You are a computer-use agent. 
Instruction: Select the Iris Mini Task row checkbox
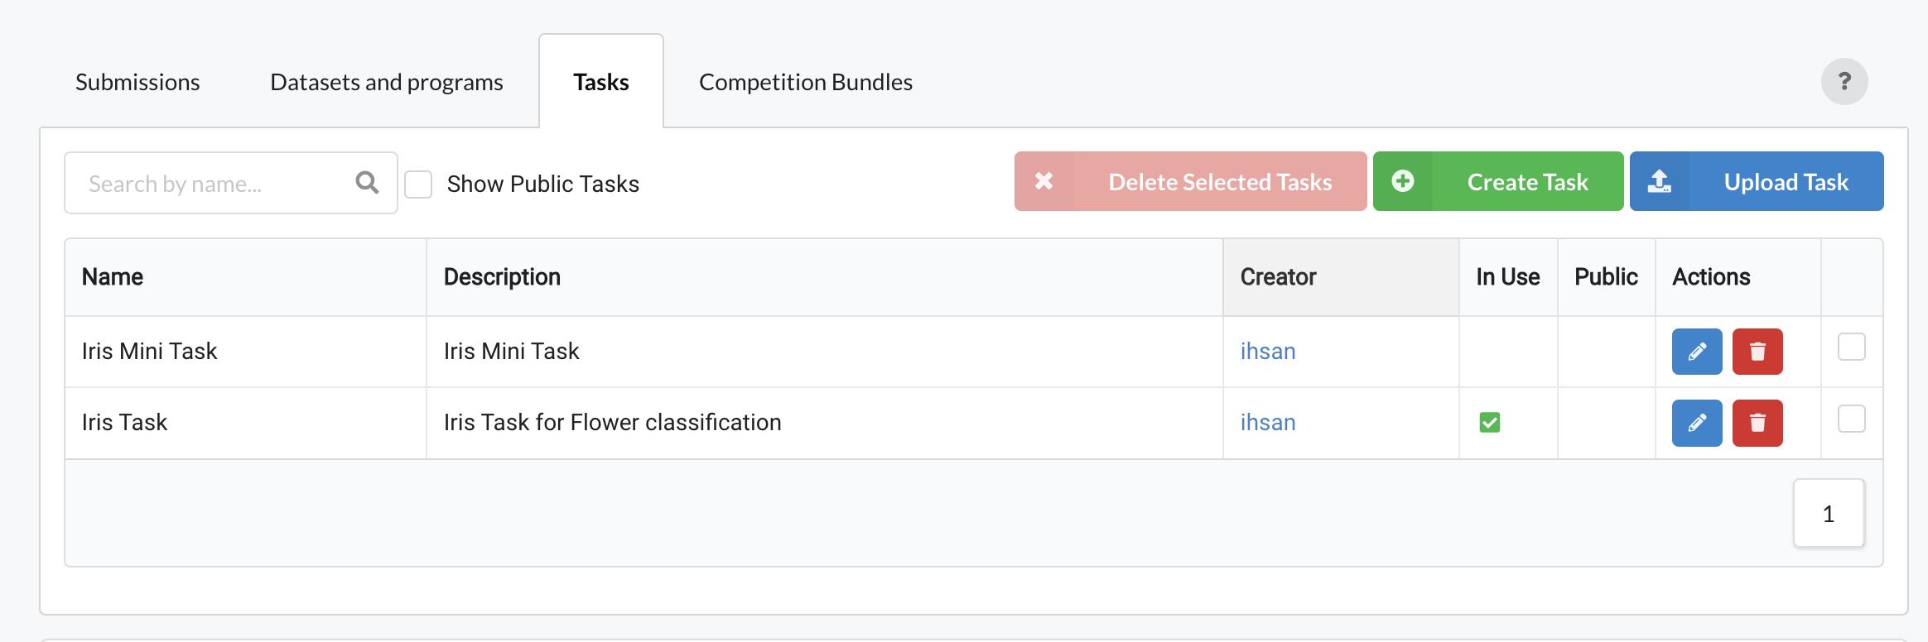1852,347
